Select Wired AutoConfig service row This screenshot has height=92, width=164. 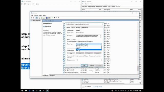87,69
